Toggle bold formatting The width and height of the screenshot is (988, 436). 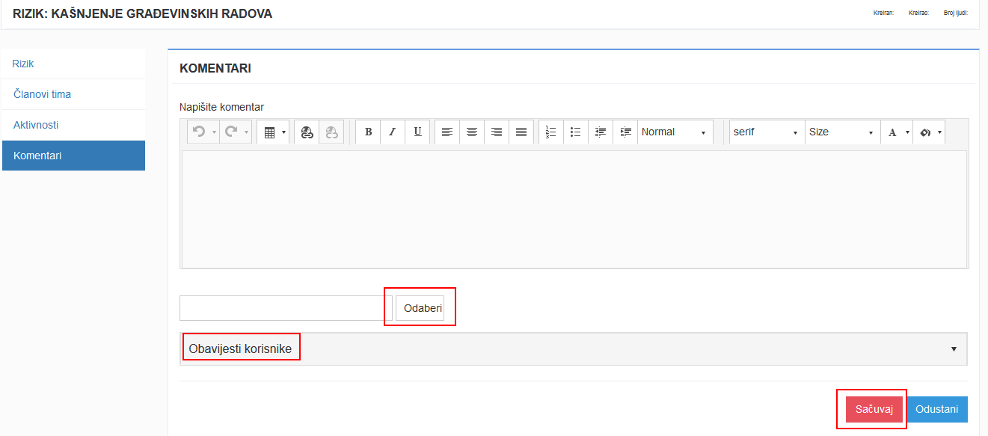(x=368, y=132)
